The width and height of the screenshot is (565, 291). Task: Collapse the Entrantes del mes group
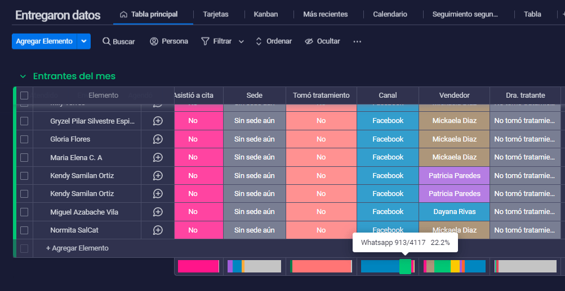(23, 76)
